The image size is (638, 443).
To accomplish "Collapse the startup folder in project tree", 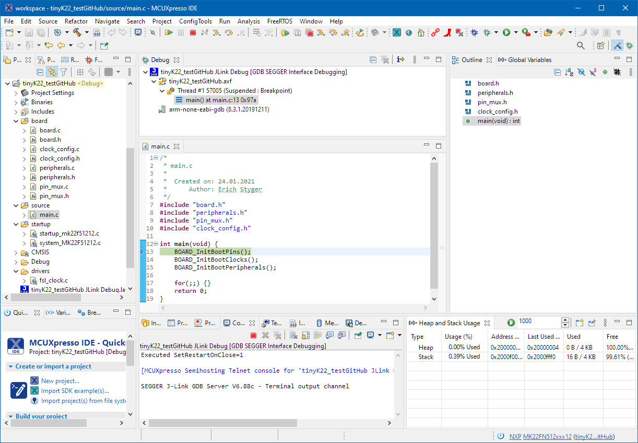I will click(x=16, y=224).
